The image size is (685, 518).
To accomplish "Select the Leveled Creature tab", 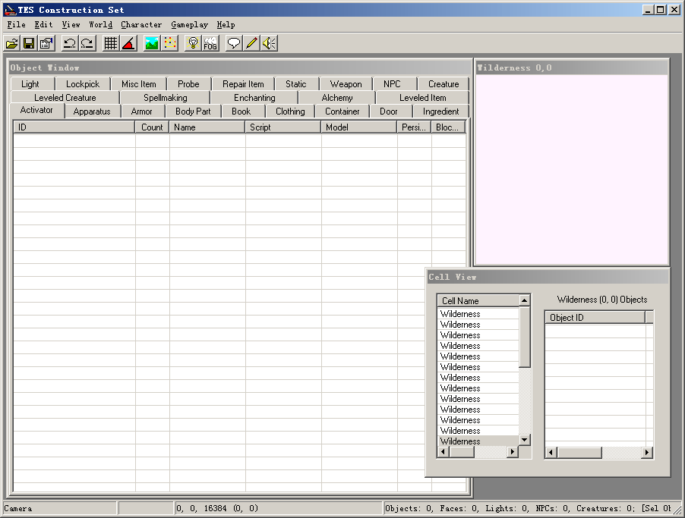I will click(x=65, y=98).
